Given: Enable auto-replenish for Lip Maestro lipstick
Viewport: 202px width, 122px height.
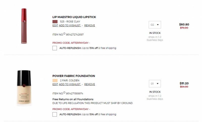Looking at the screenshot, I should pyautogui.click(x=55, y=48).
